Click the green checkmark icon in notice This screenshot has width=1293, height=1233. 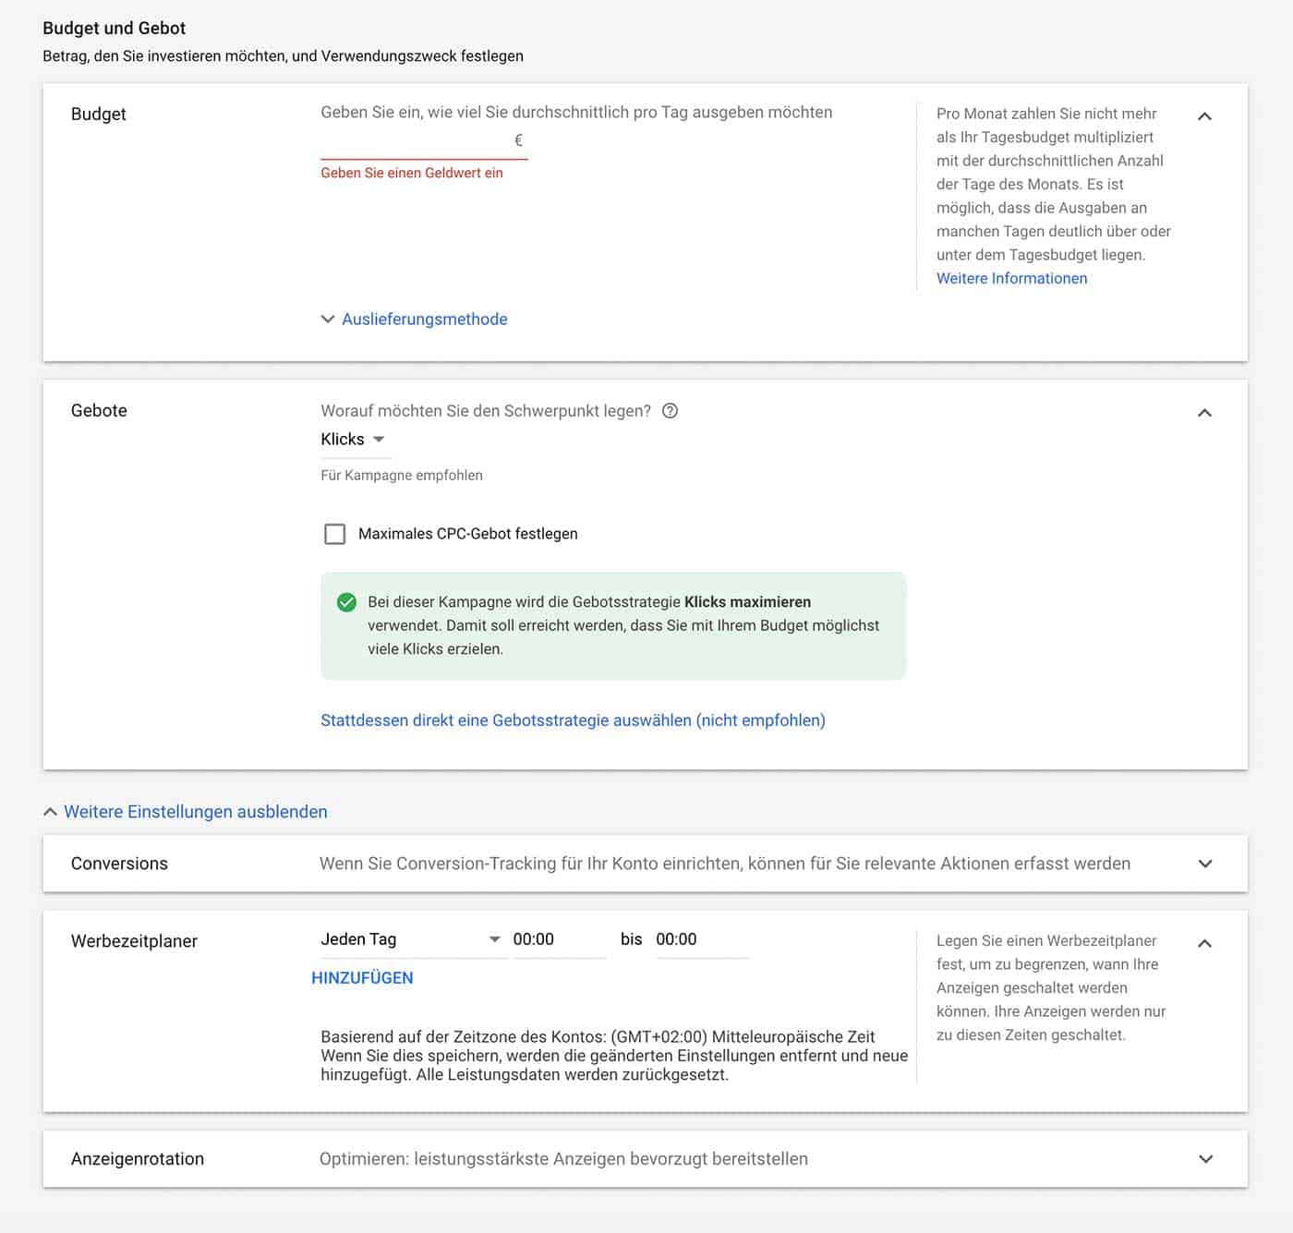pos(346,602)
